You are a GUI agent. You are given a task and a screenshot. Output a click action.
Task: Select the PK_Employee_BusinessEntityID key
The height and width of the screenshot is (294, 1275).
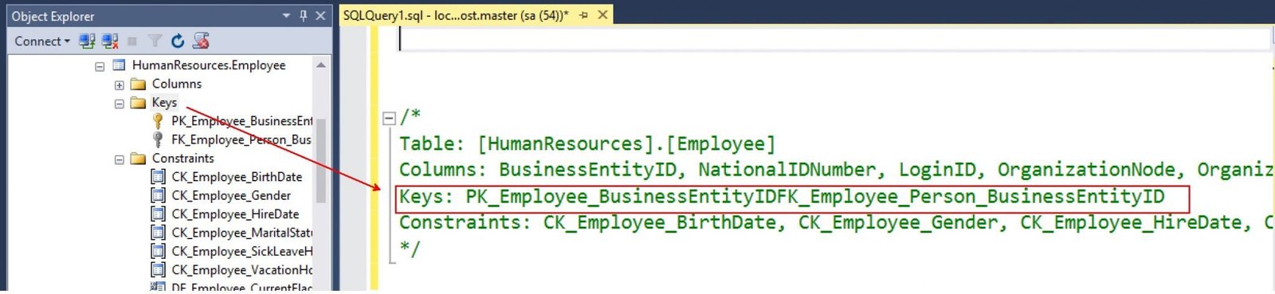tap(241, 121)
